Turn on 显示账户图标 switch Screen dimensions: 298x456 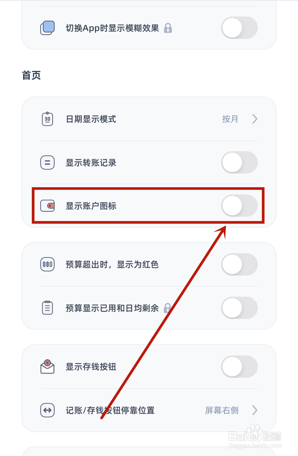239,206
